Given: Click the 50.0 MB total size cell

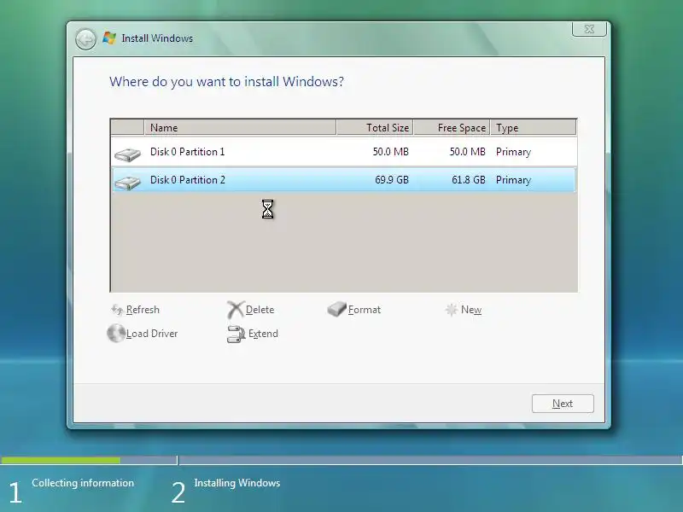Looking at the screenshot, I should pyautogui.click(x=391, y=152).
